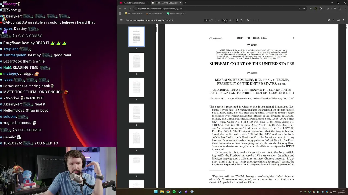Click chat username Hellomylove
The height and width of the screenshot is (195, 348).
point(14,110)
